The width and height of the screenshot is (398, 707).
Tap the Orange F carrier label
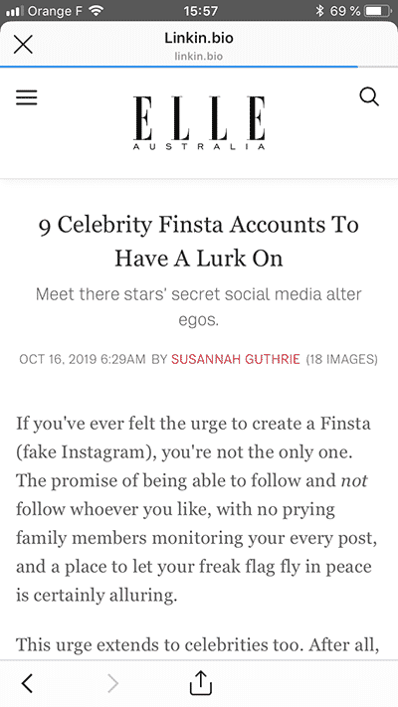(56, 10)
